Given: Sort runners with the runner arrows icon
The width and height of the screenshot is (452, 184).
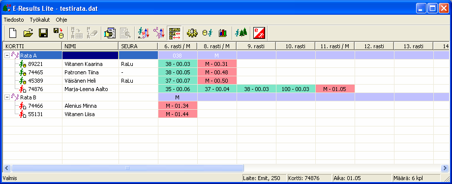Looking at the screenshot, I should pyautogui.click(x=144, y=33).
